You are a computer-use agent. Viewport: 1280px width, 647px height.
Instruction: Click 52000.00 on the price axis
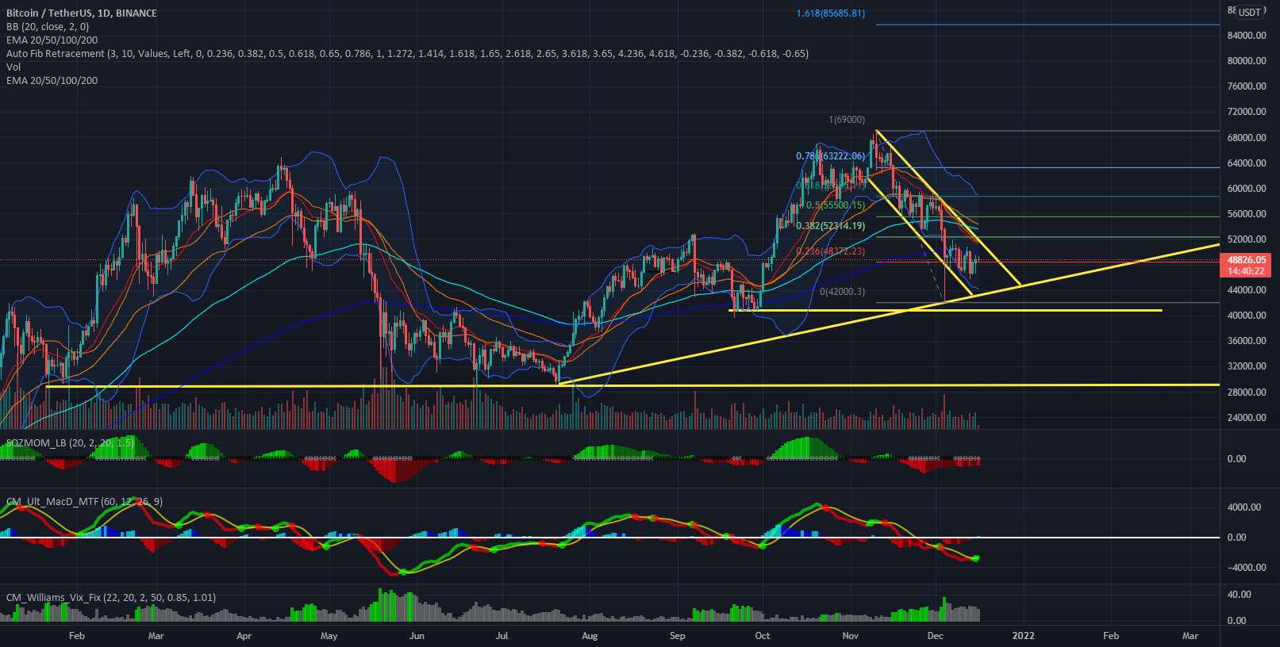(x=1247, y=239)
